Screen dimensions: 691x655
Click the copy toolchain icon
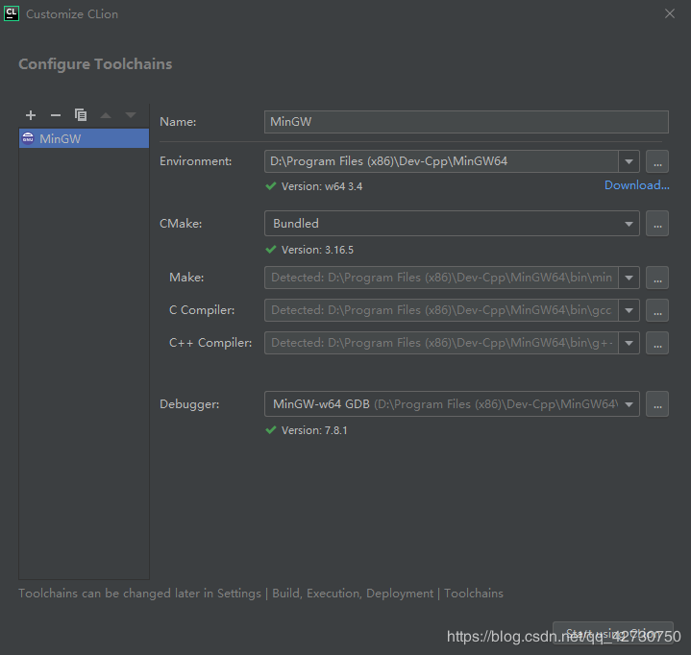click(x=81, y=115)
